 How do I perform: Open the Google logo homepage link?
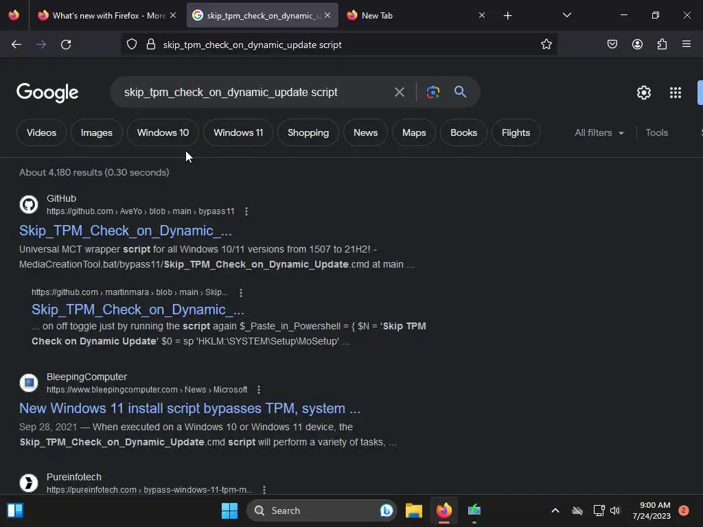(47, 93)
